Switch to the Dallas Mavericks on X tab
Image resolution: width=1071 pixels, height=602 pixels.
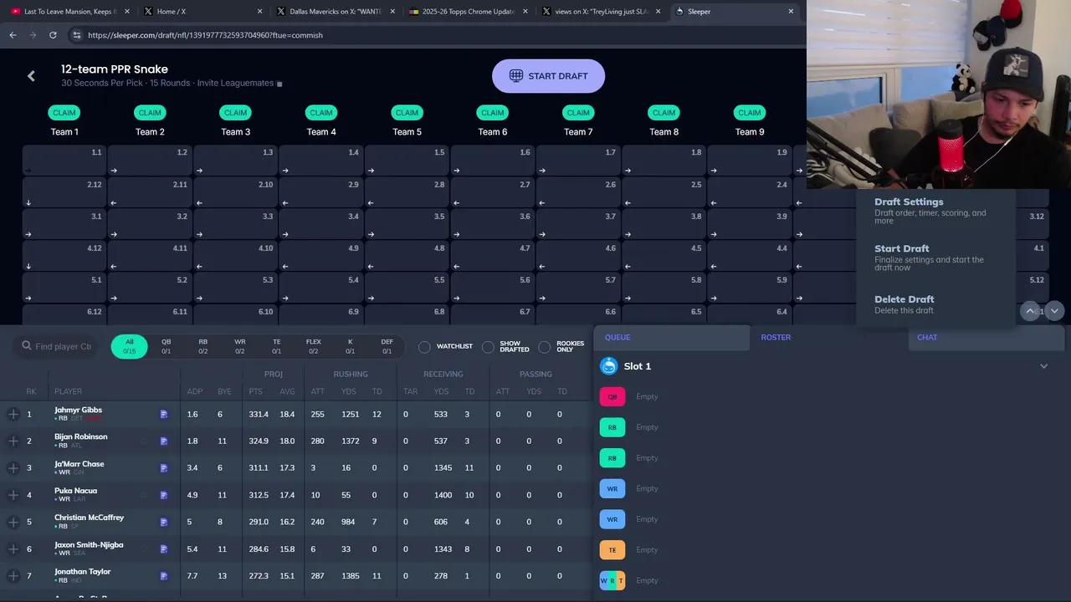335,12
